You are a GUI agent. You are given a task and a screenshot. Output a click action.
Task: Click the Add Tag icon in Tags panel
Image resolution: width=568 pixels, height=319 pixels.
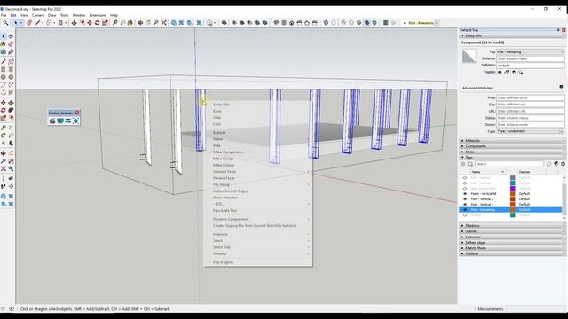click(463, 164)
